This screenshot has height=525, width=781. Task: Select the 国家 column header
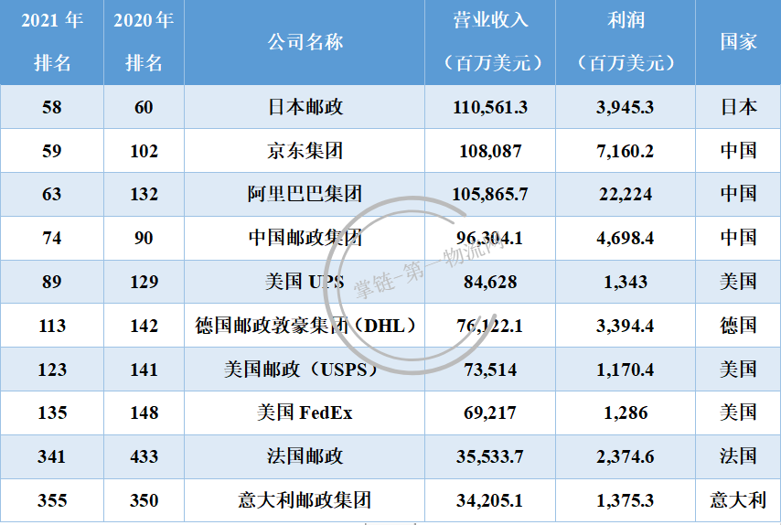click(x=738, y=42)
